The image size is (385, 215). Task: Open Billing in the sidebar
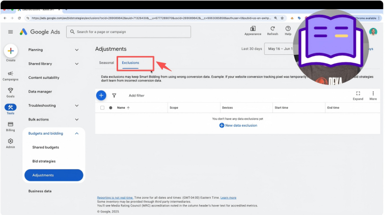coord(10,126)
